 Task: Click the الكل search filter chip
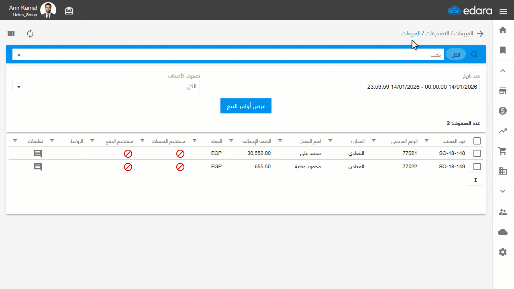(456, 55)
